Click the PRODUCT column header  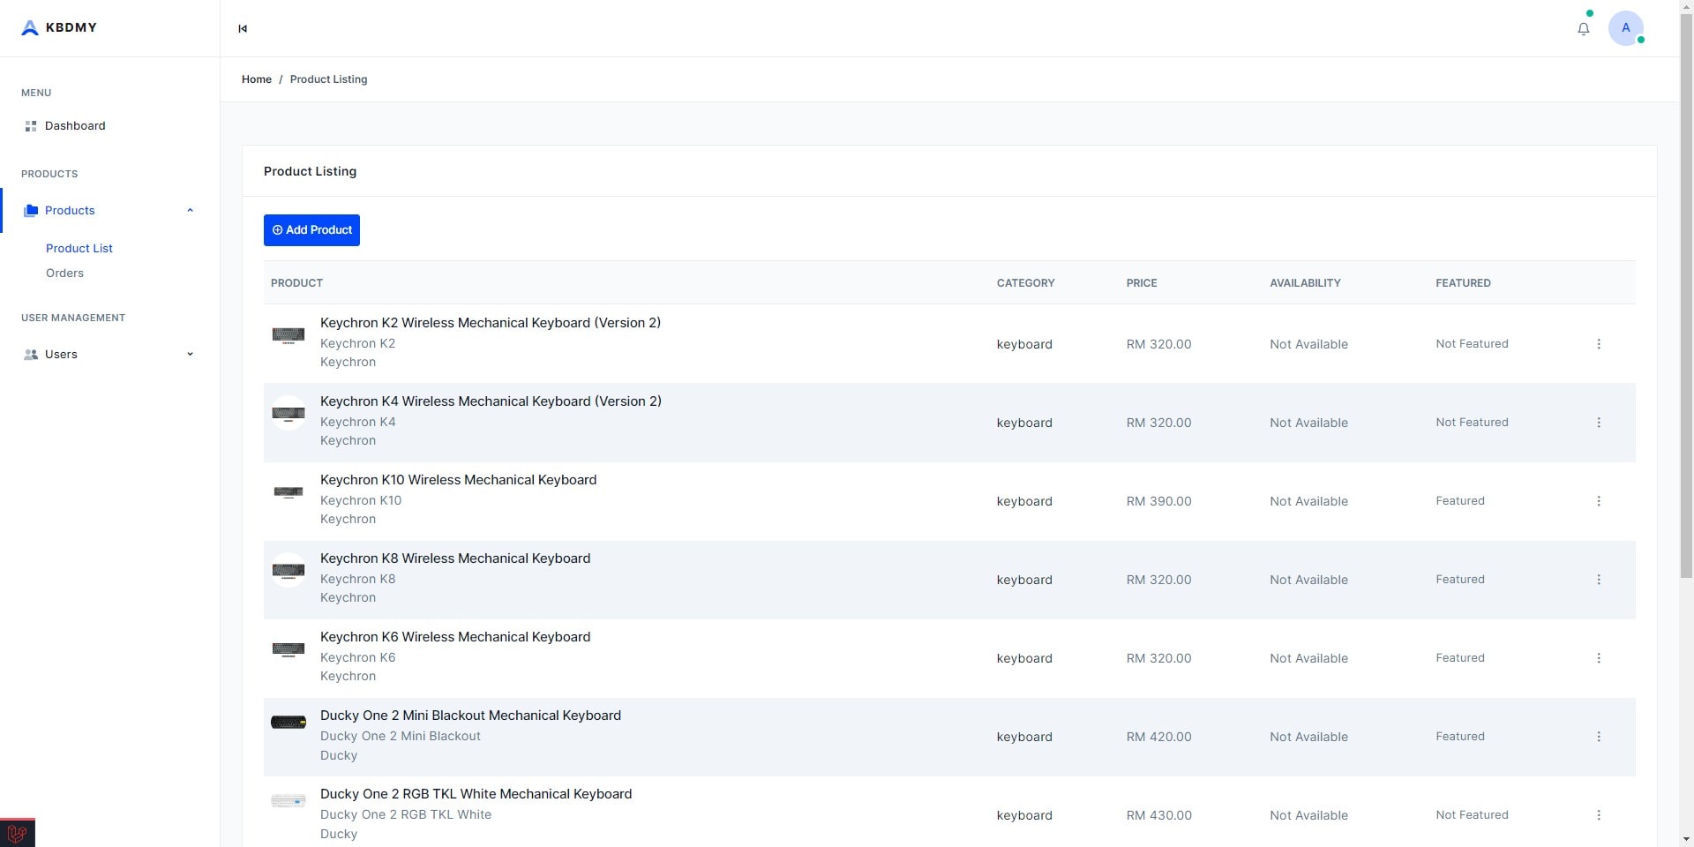coord(296,283)
